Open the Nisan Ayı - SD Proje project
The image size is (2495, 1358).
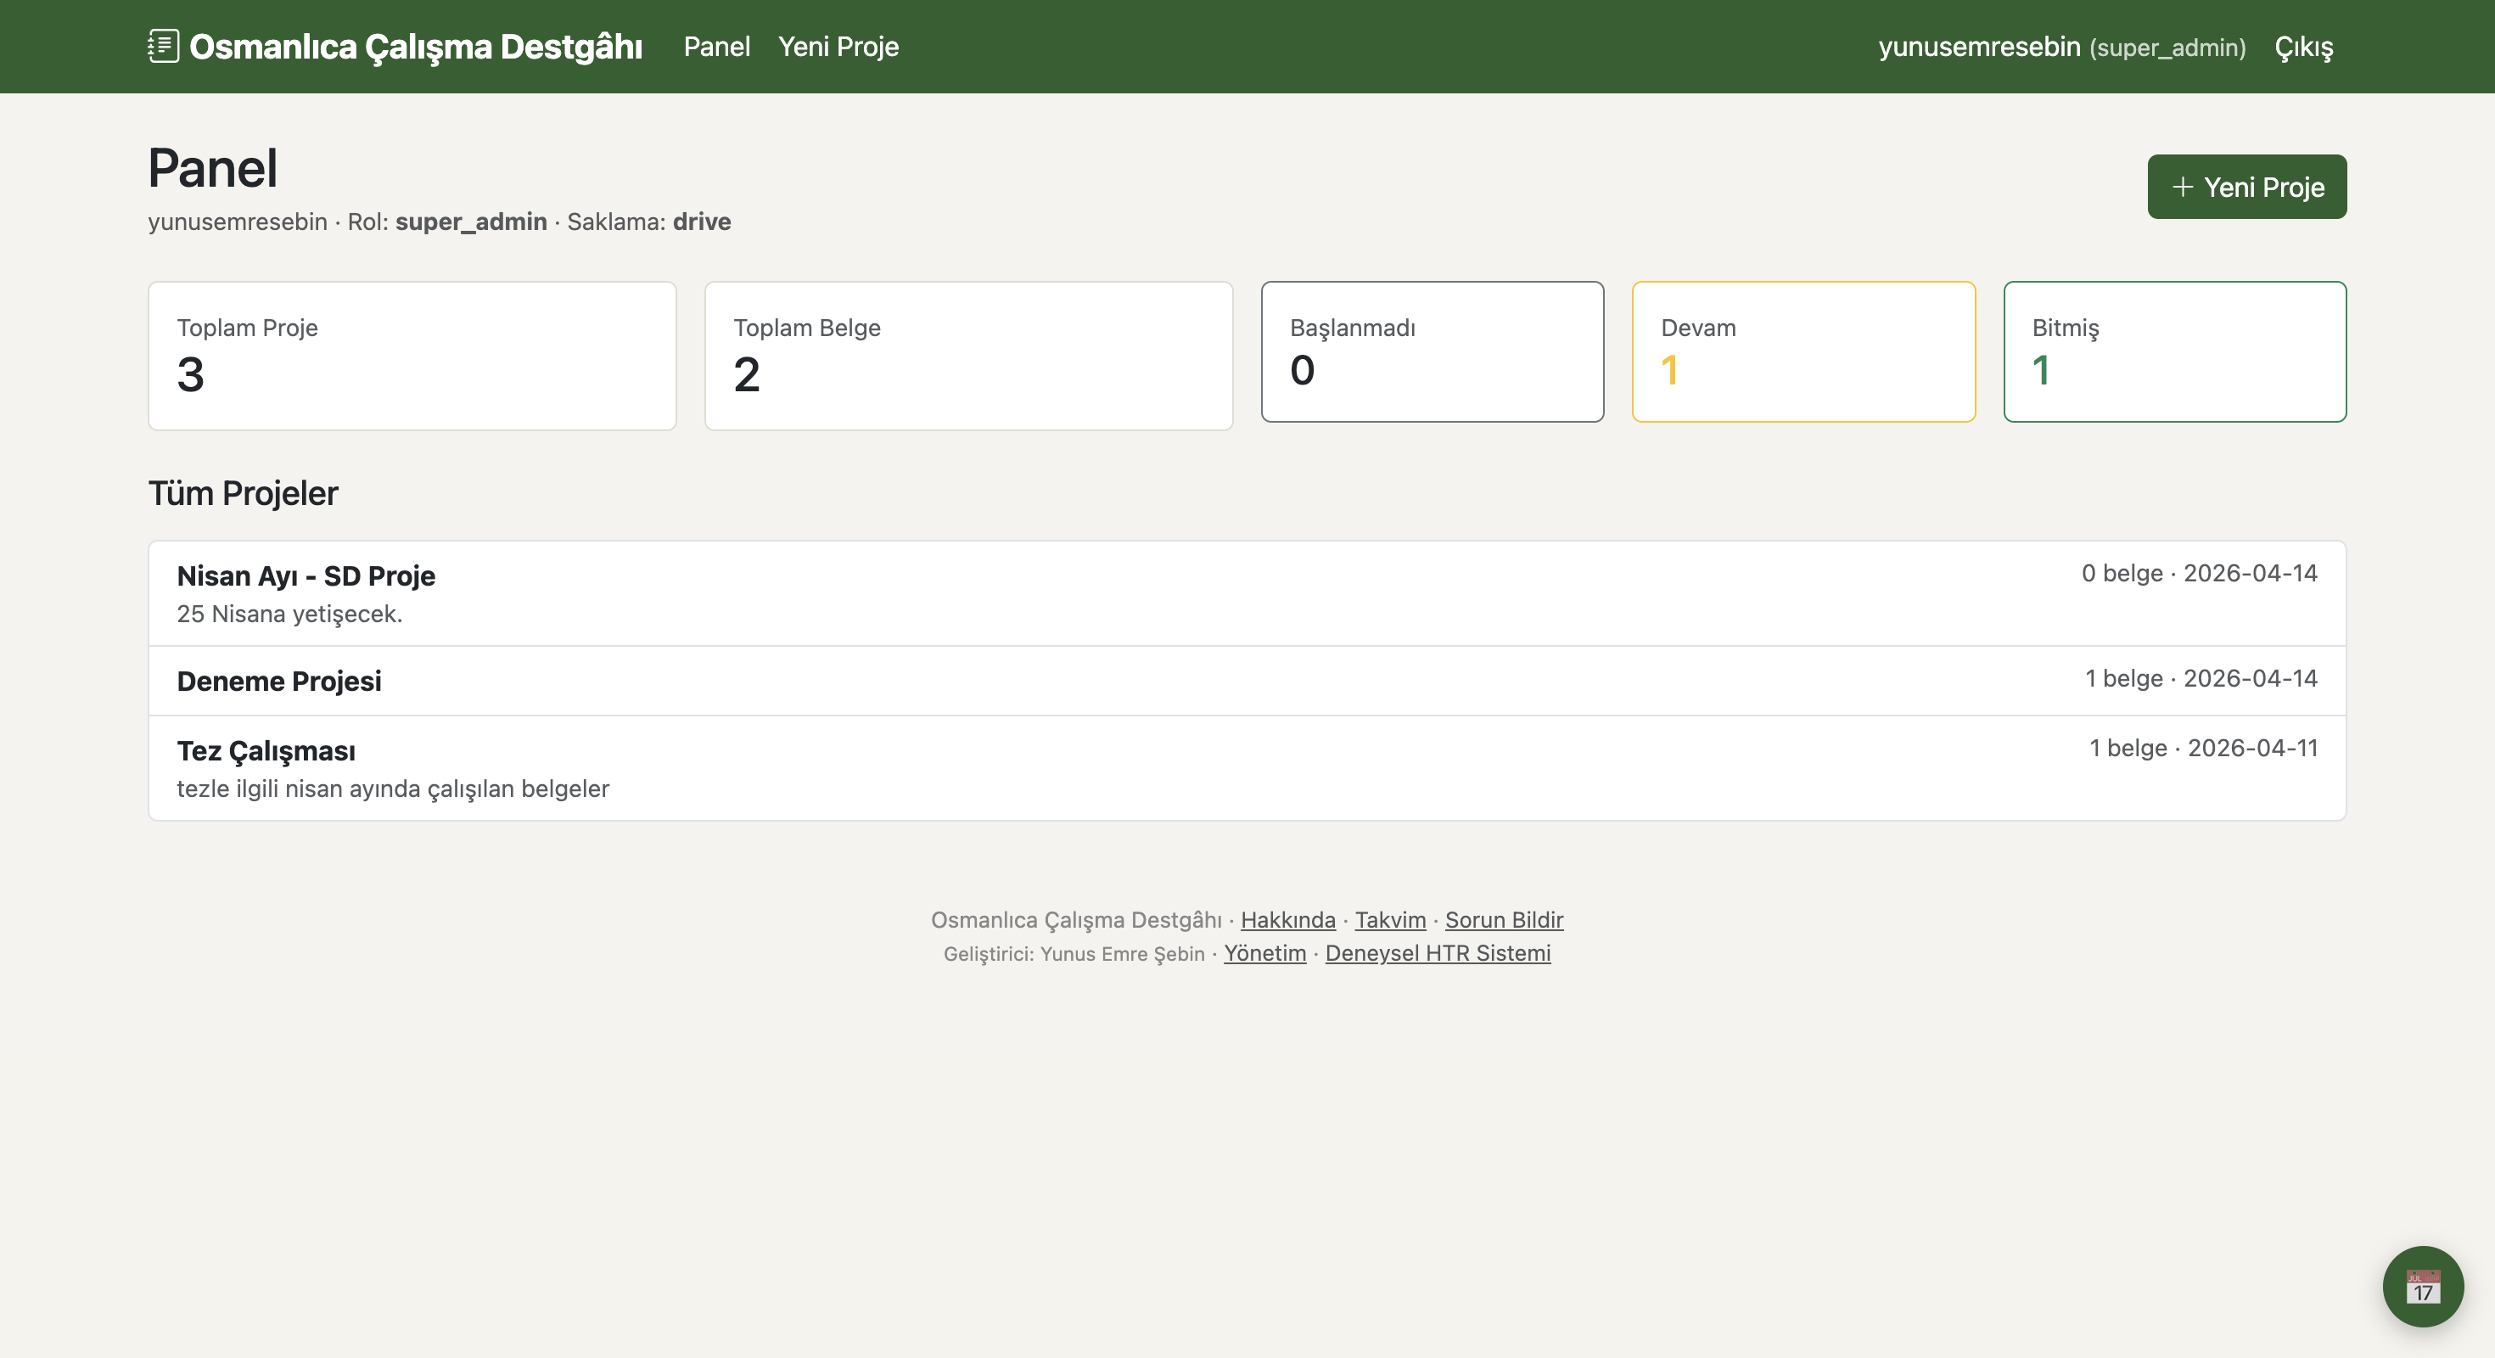[306, 576]
